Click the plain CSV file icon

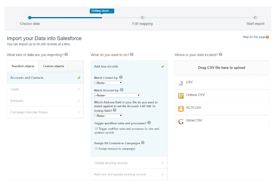tap(181, 83)
